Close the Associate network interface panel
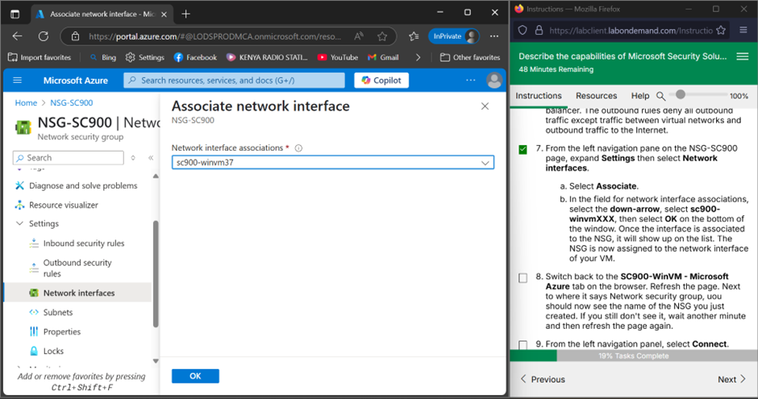The image size is (758, 399). click(x=485, y=106)
